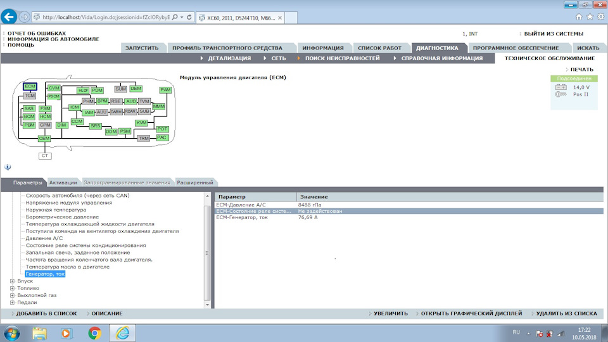608x342 pixels.
Task: Refresh the page using the address bar icon
Action: [189, 18]
